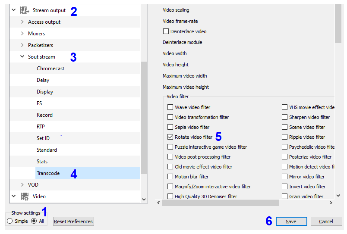Click the settings panel's down scroll arrow
The width and height of the screenshot is (347, 234).
pos(338,196)
